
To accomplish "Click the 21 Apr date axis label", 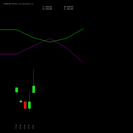I will 24,127.
